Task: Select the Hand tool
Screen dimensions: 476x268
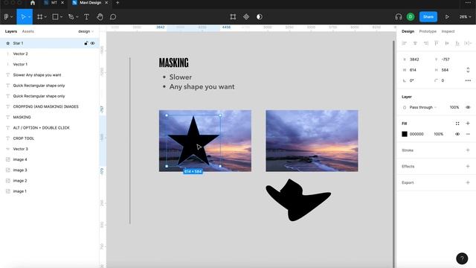Action: click(100, 16)
